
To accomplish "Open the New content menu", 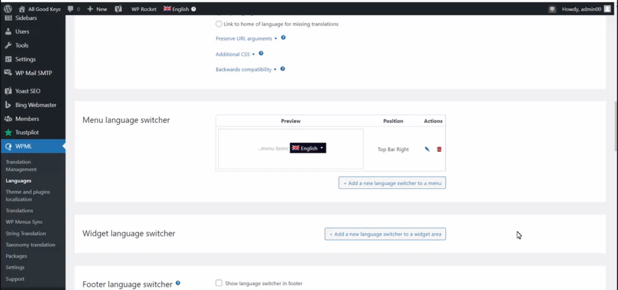I will tap(97, 9).
